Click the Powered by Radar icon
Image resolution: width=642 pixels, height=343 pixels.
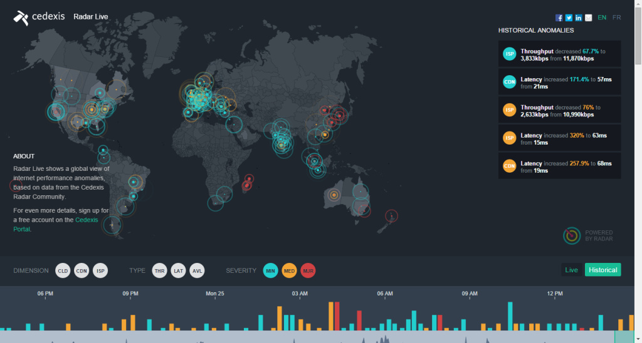point(572,235)
